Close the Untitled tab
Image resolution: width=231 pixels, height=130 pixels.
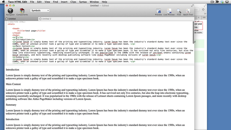coord(7,19)
